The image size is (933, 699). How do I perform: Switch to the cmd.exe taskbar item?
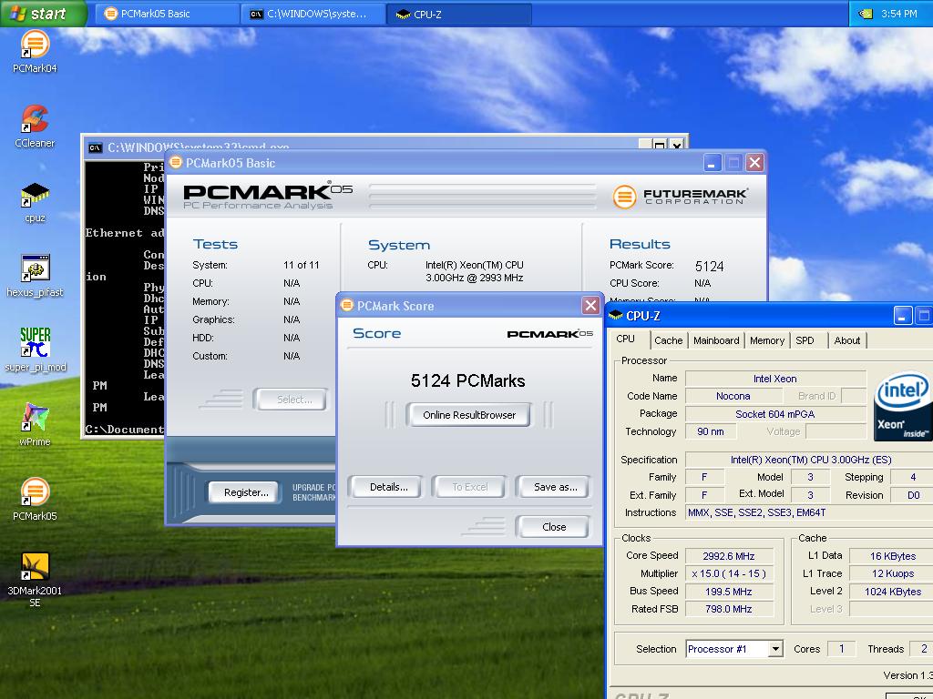(x=313, y=14)
